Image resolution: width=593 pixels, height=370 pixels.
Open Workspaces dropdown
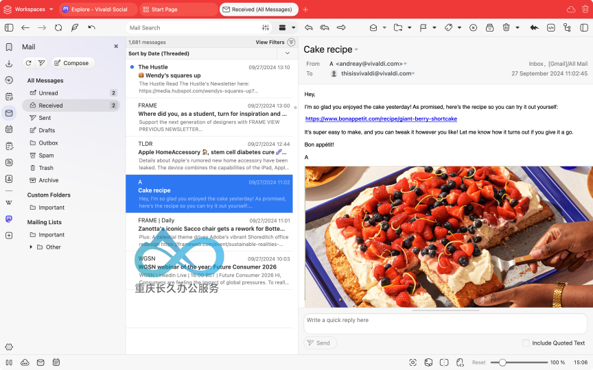click(28, 10)
